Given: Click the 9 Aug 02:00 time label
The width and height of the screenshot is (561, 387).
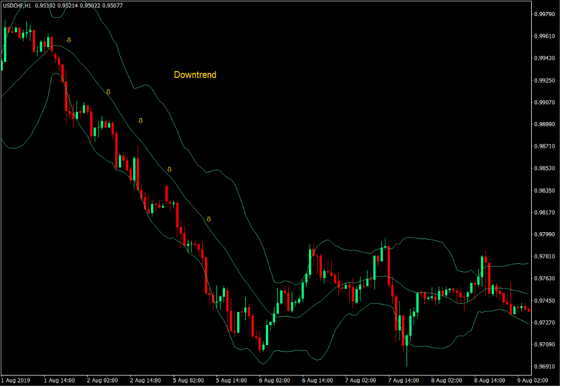Looking at the screenshot, I should 532,380.
